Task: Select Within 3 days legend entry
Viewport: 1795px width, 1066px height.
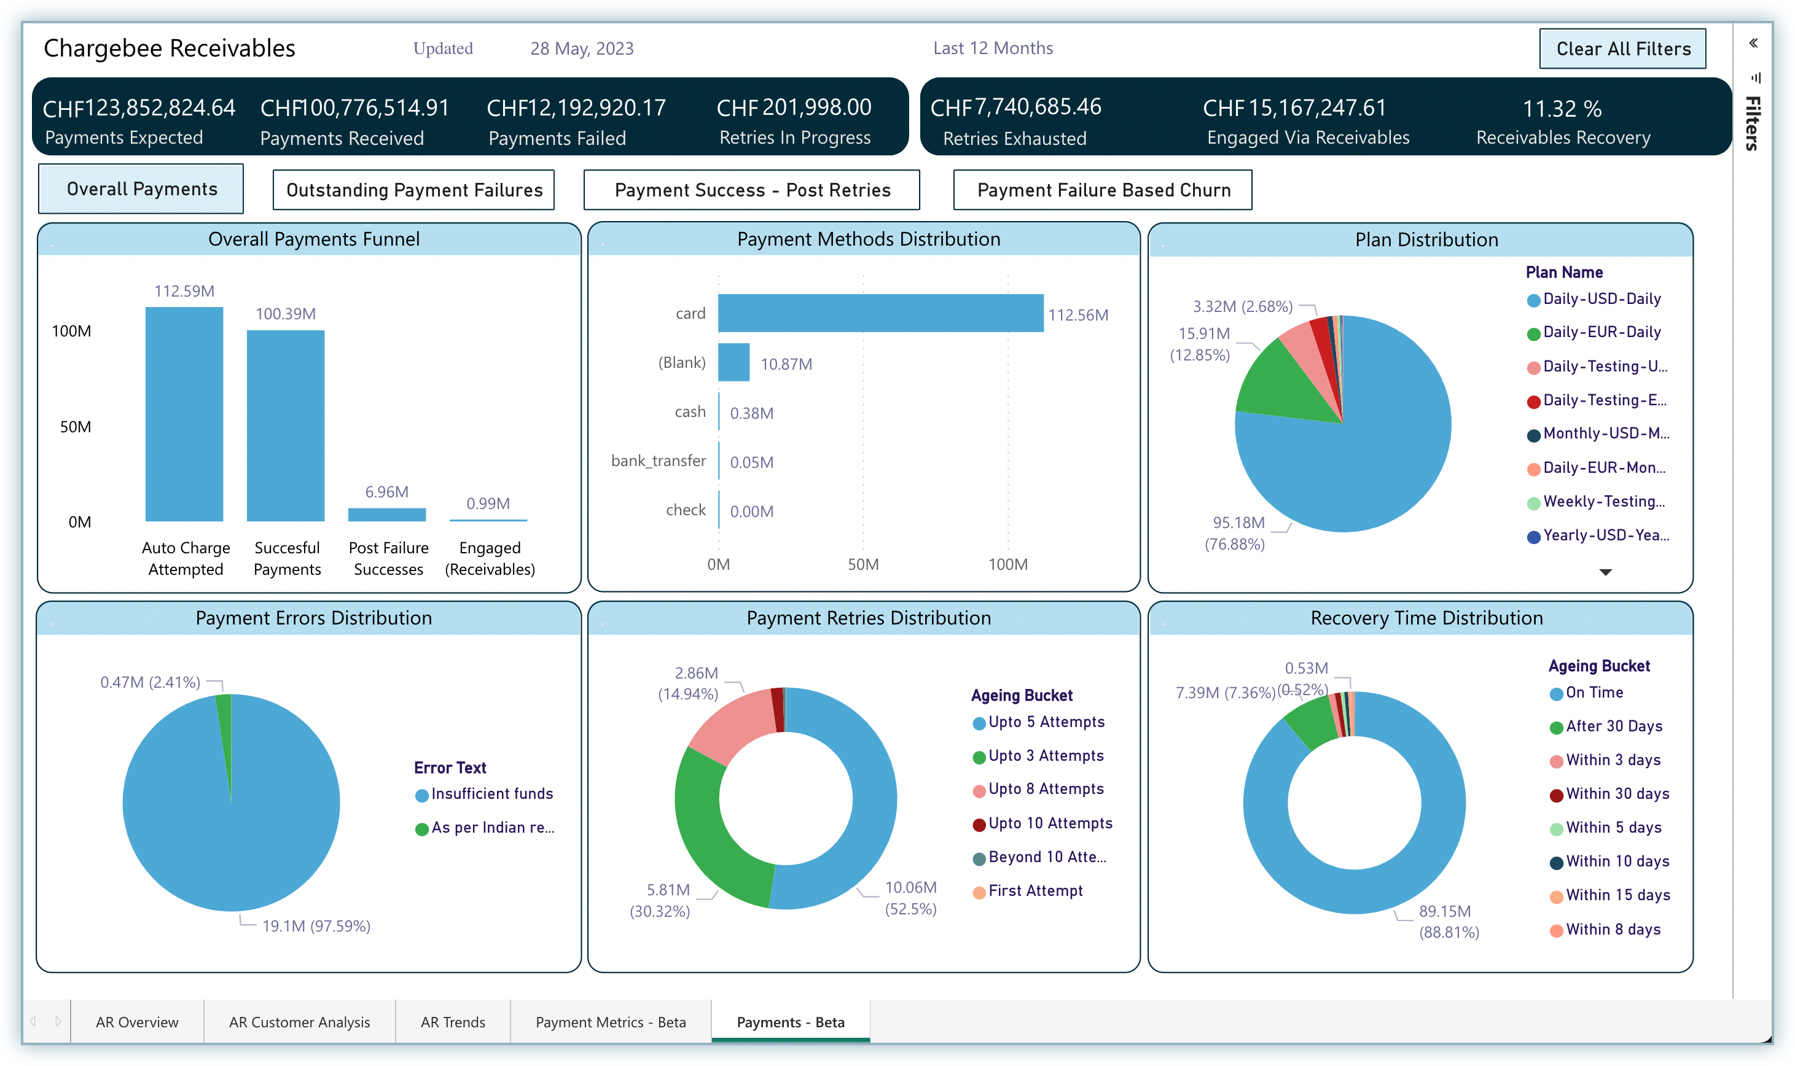Action: coord(1605,760)
